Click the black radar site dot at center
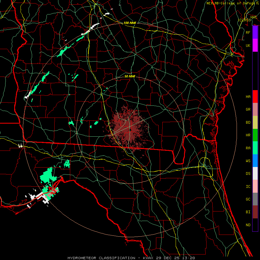260x260 pixels. pos(131,130)
